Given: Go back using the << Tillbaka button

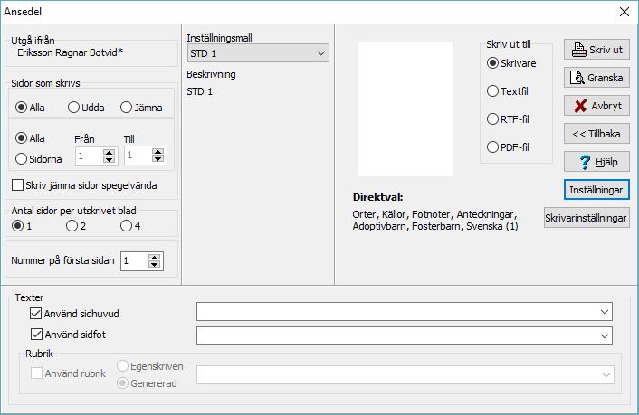Looking at the screenshot, I should tap(596, 134).
